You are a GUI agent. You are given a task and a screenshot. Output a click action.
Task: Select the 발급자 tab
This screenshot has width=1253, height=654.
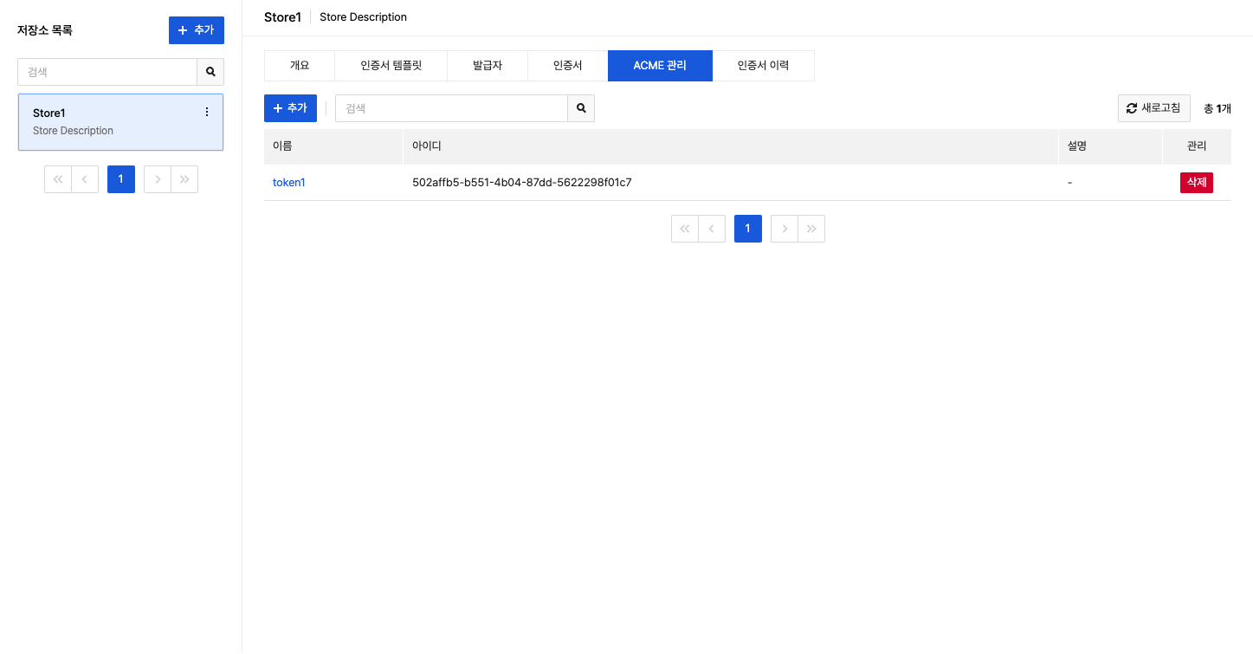pos(487,65)
